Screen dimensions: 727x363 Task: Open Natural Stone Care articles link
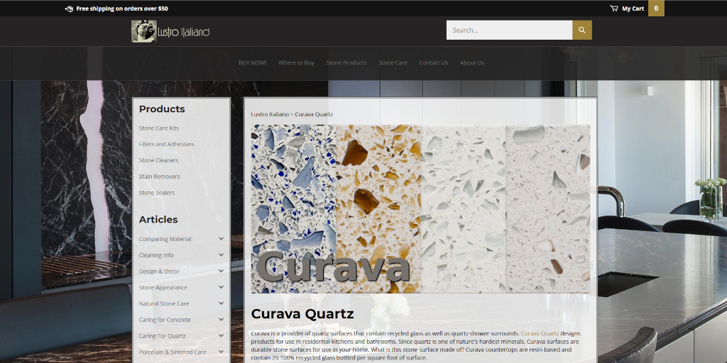point(164,303)
